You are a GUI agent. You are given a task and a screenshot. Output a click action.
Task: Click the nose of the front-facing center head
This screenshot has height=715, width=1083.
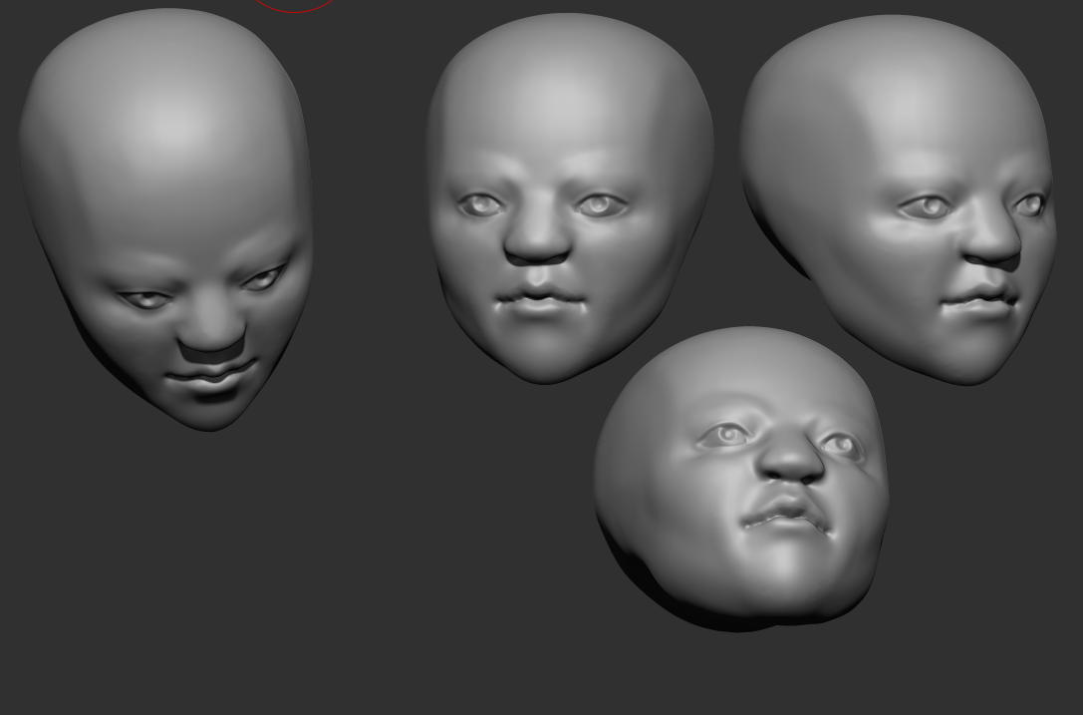tap(537, 239)
